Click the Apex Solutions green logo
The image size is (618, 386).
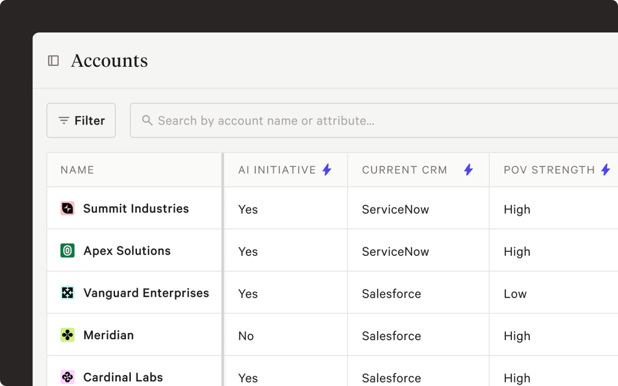67,251
